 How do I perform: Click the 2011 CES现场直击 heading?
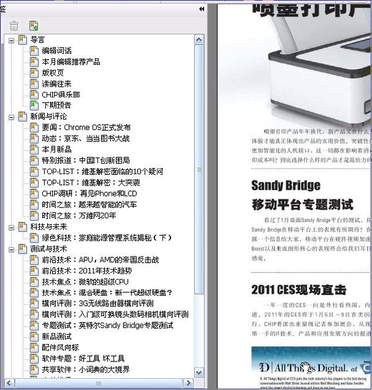click(x=299, y=290)
